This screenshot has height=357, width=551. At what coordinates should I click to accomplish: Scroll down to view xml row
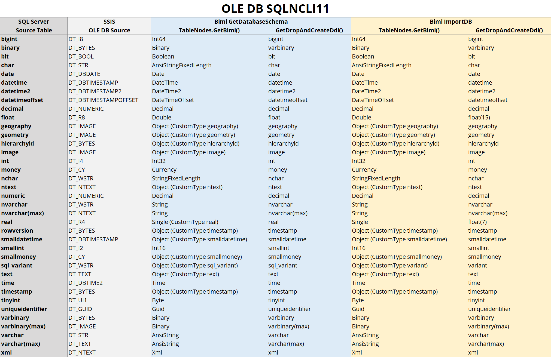12,351
